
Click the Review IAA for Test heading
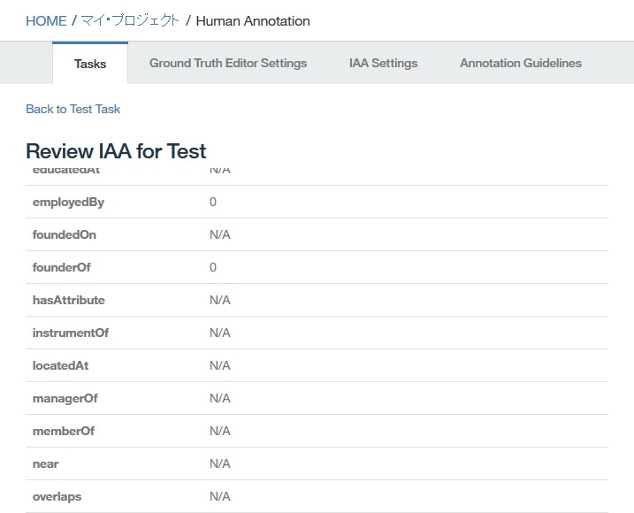pyautogui.click(x=116, y=151)
